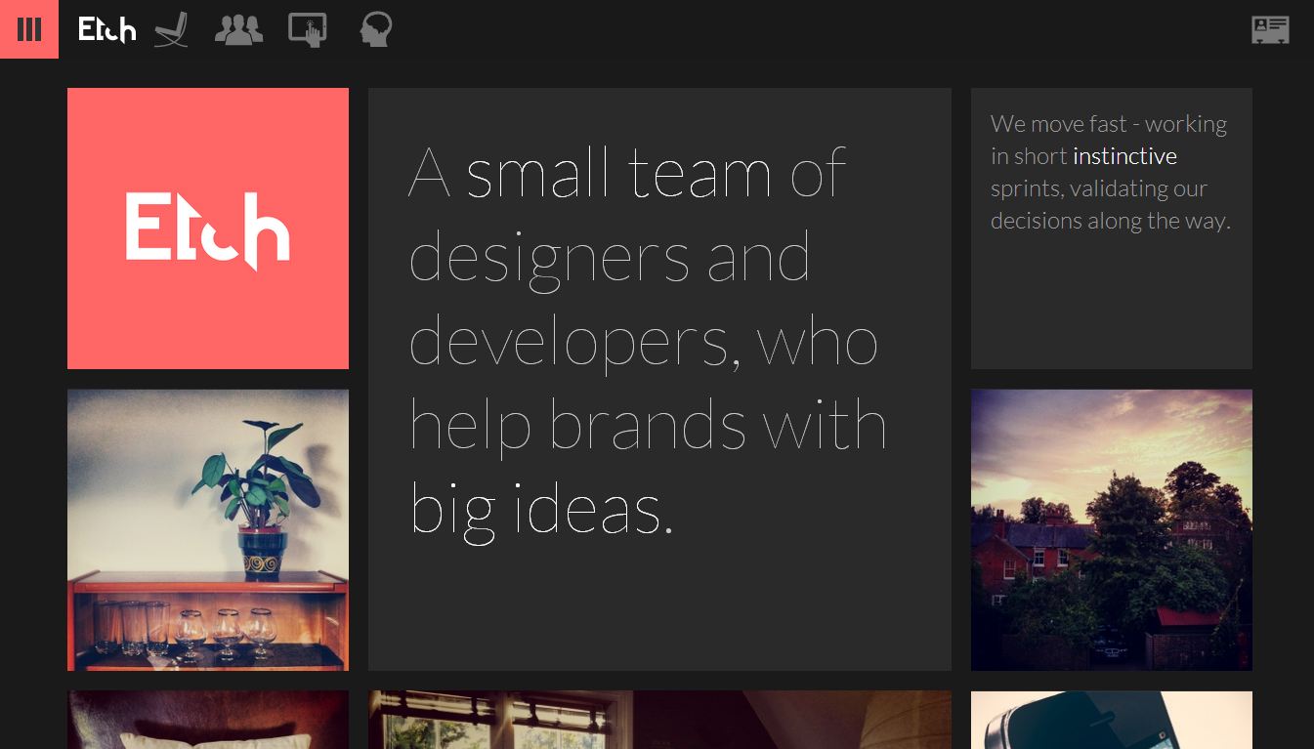View the sunset rooftops photo
1314x749 pixels.
(x=1111, y=529)
